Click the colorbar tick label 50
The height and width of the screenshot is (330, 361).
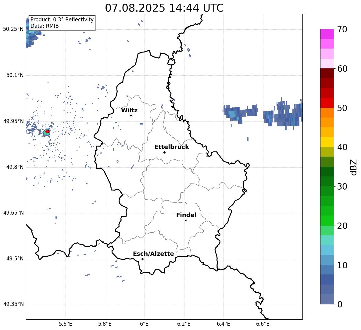click(x=342, y=108)
